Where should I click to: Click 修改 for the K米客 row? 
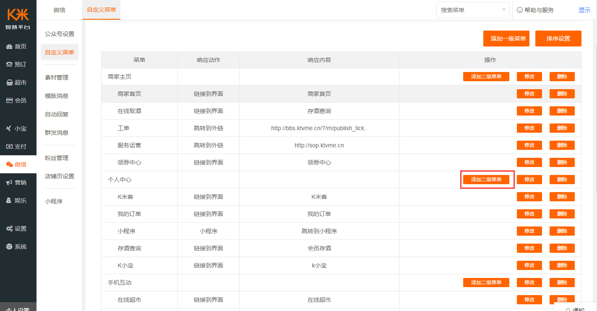coord(529,197)
